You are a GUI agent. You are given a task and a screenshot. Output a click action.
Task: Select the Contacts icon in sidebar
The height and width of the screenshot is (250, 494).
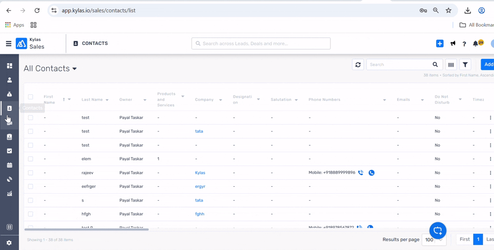pos(9,108)
